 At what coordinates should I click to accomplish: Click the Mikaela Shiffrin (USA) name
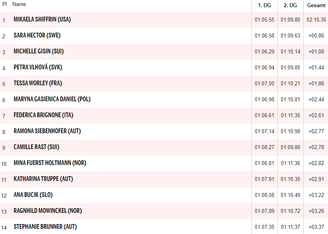tap(42, 20)
